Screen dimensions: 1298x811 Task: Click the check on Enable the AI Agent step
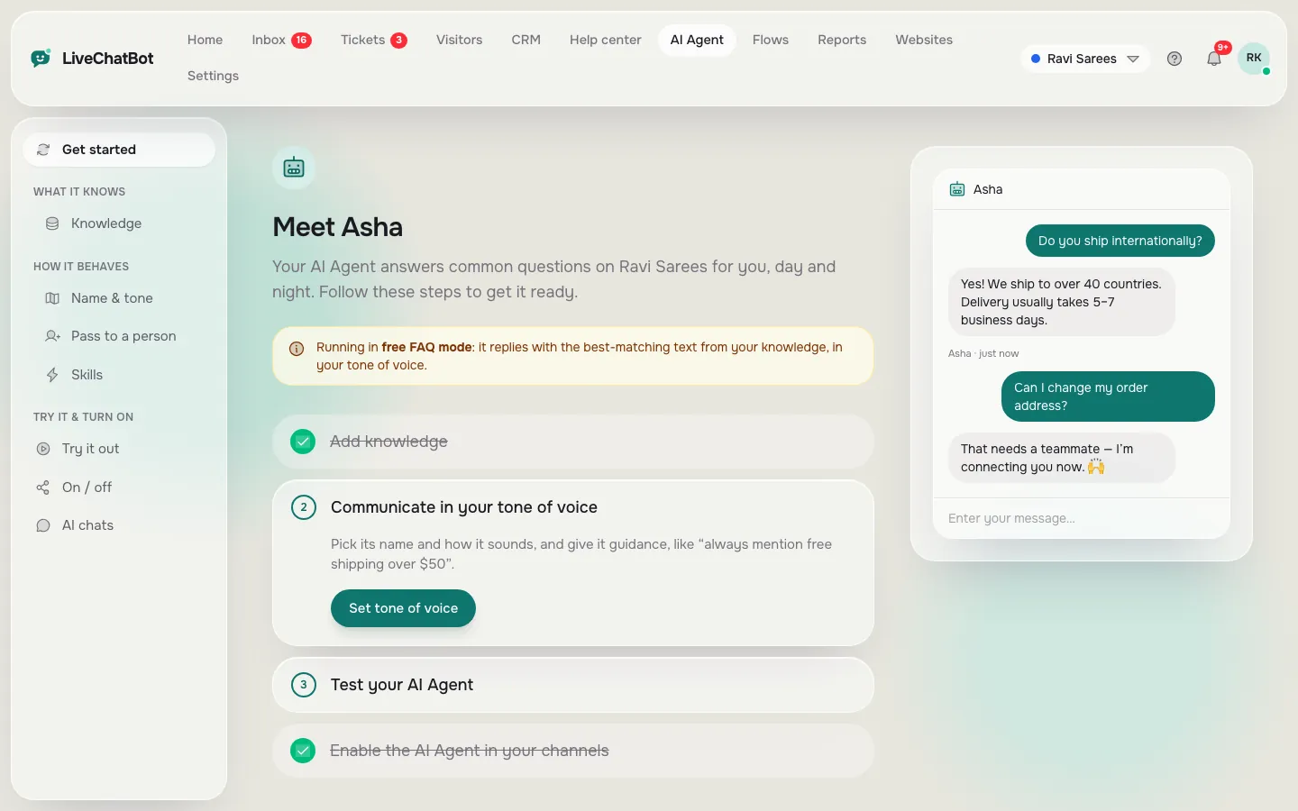[303, 751]
